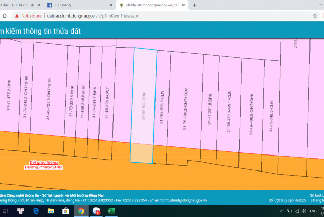
Task: Open File Explorer from the taskbar
Action: 51,211
